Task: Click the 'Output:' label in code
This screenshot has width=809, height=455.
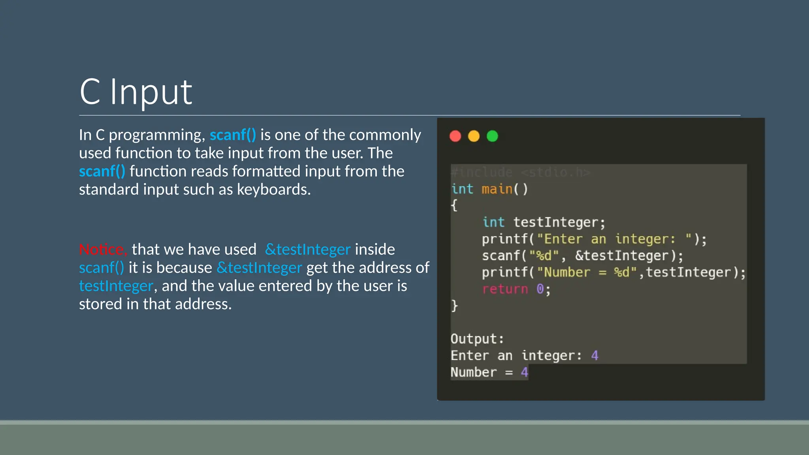Action: [477, 339]
